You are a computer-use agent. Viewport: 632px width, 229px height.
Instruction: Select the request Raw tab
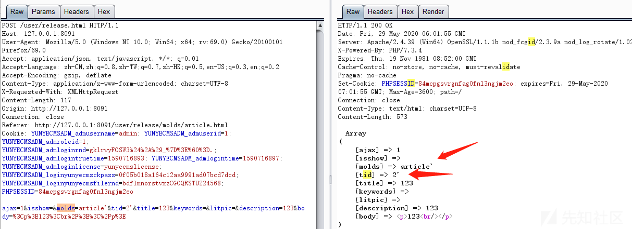click(16, 11)
